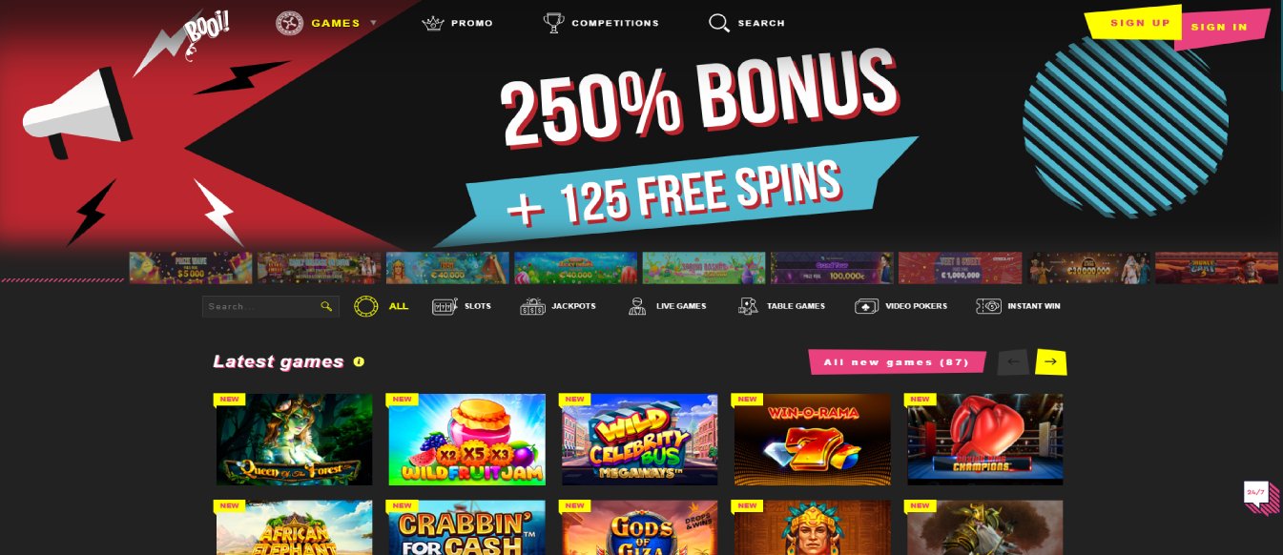Open Wild Celebrity Bus Megaways thumbnail
The height and width of the screenshot is (555, 1283).
click(x=639, y=440)
